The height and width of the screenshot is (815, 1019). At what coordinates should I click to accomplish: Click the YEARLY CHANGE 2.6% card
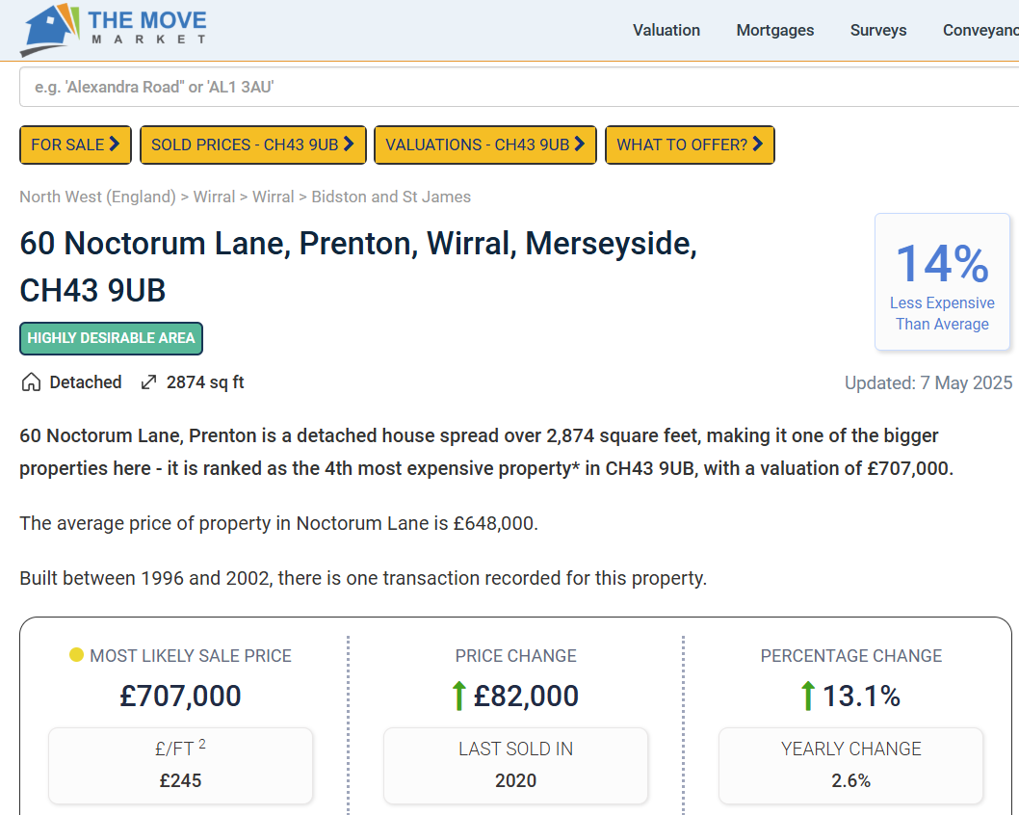(x=850, y=765)
